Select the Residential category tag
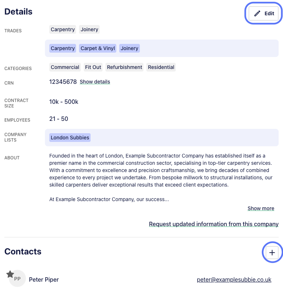The image size is (283, 294). [161, 67]
